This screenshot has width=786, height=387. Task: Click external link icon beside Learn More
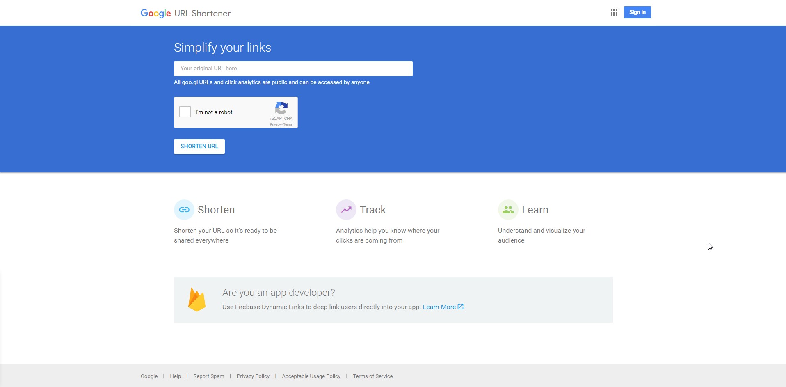tap(461, 307)
